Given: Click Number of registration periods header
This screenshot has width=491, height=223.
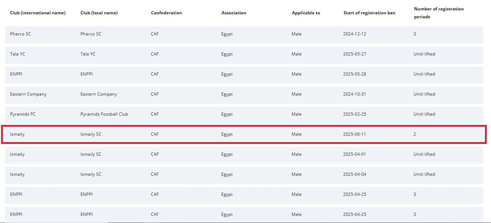Looking at the screenshot, I should [x=439, y=13].
